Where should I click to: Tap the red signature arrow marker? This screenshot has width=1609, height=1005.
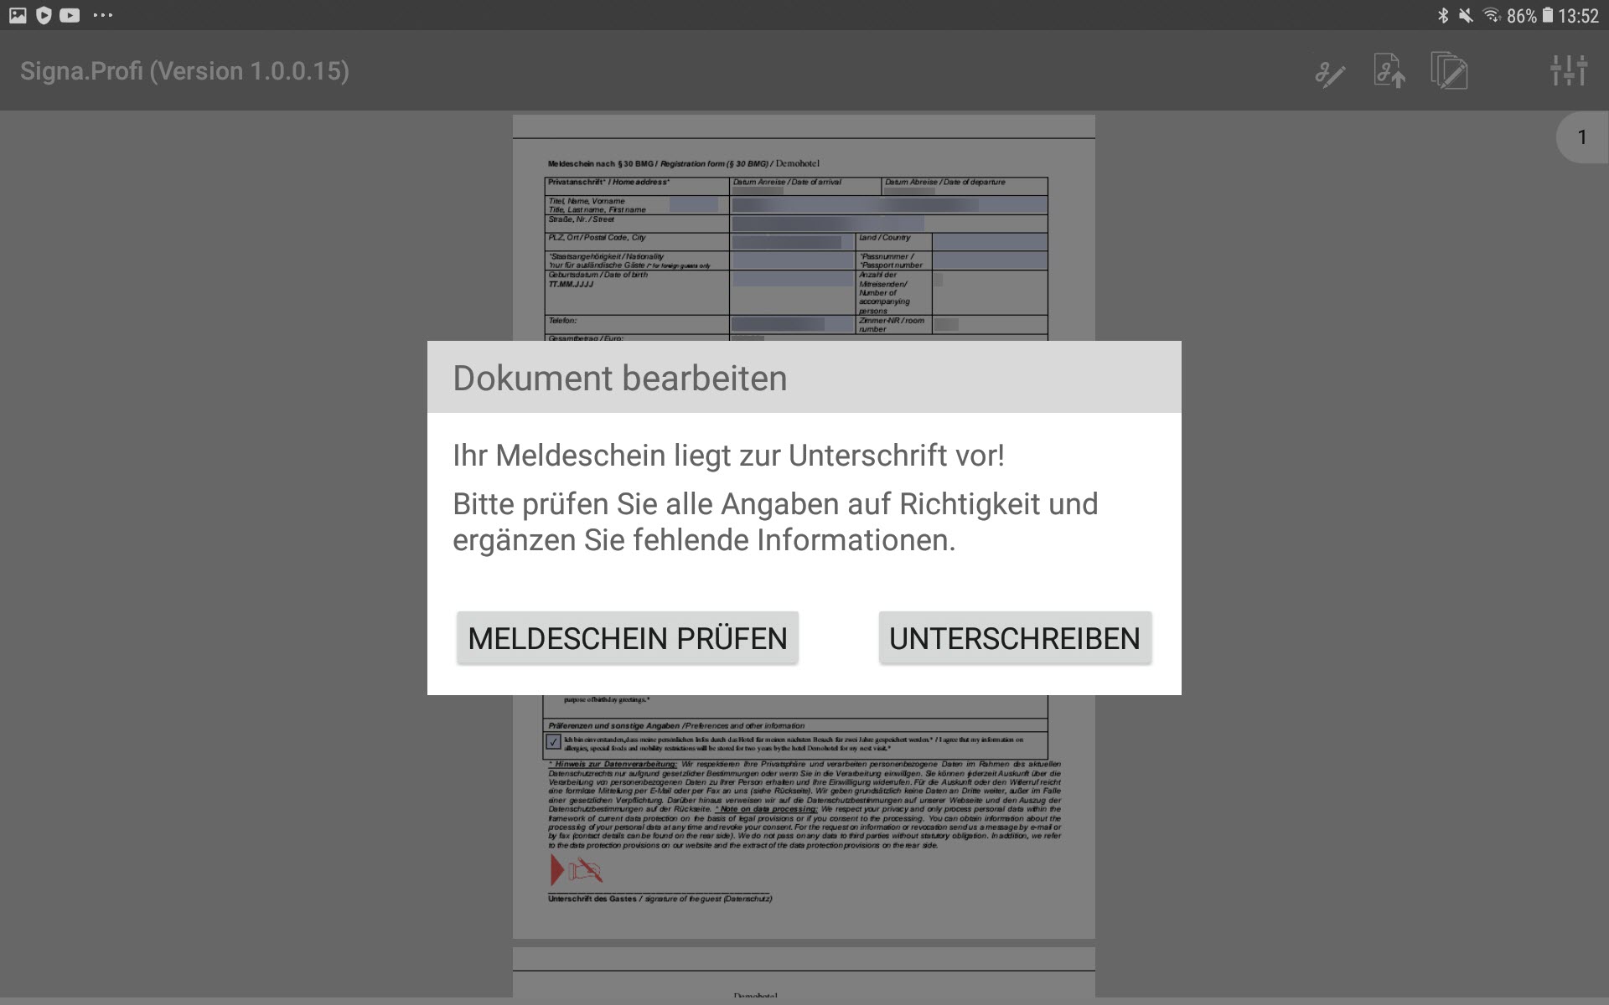(x=556, y=871)
